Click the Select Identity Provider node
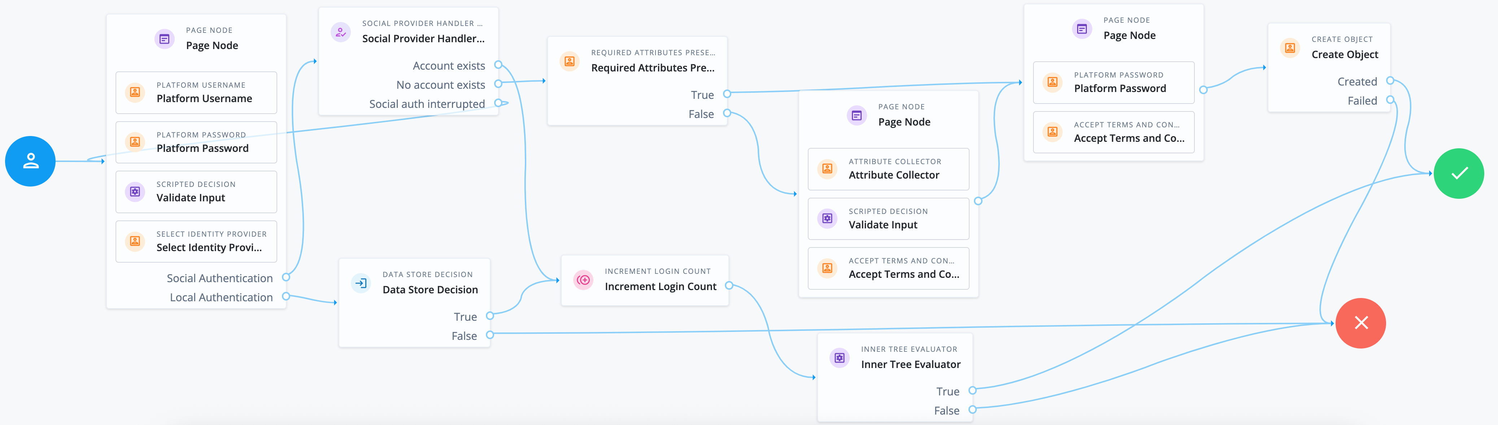1498x425 pixels. [x=135, y=241]
